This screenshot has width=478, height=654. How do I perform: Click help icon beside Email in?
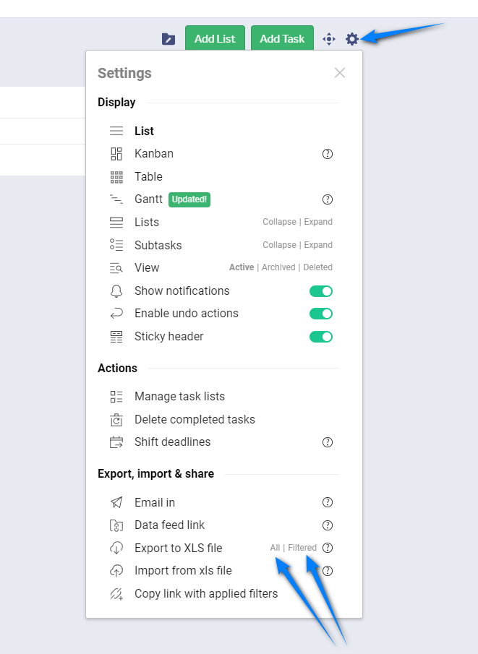(328, 502)
